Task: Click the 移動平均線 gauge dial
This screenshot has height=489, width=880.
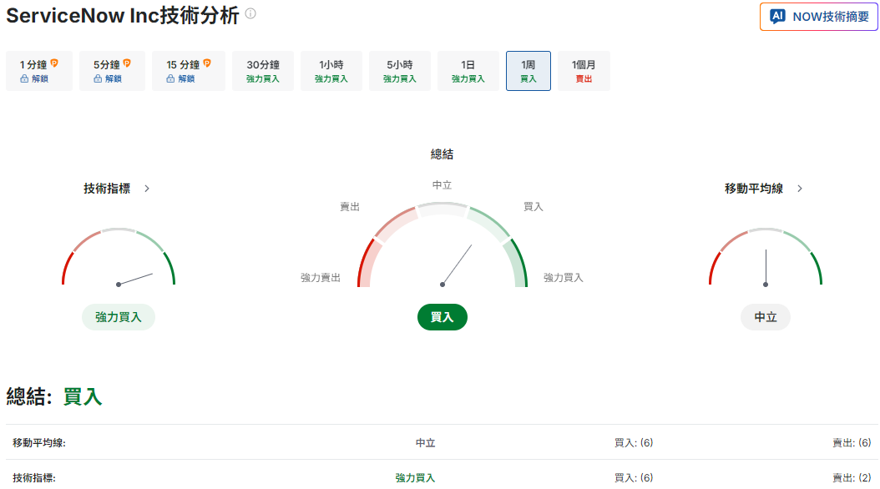Action: pyautogui.click(x=766, y=258)
